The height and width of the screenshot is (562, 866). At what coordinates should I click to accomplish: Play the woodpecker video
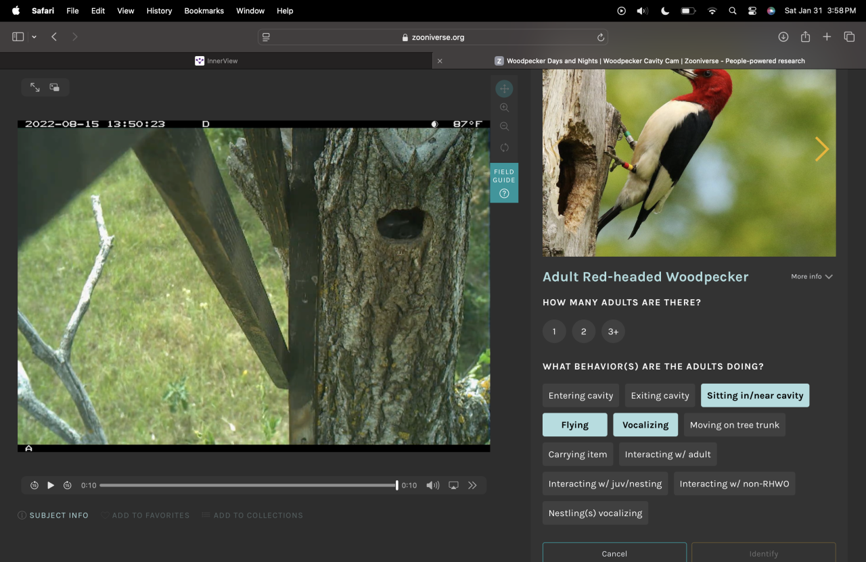(x=51, y=485)
